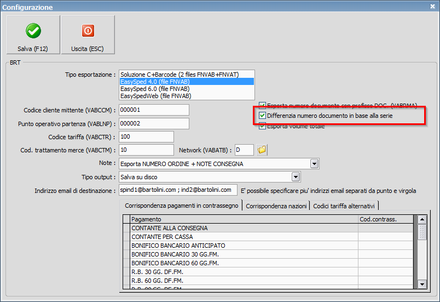Click Cod.contrass. cell for CONTANTE ALLA CONSEGNA

point(386,228)
